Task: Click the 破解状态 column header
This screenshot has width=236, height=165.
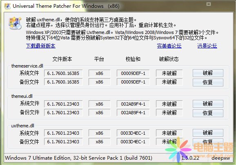Action: [x=169, y=59]
